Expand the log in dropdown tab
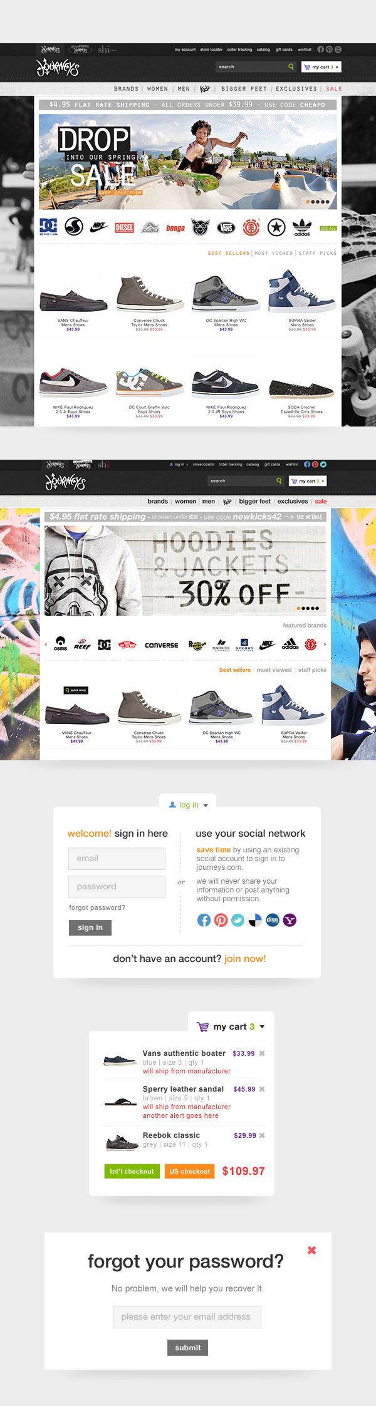 point(188,805)
